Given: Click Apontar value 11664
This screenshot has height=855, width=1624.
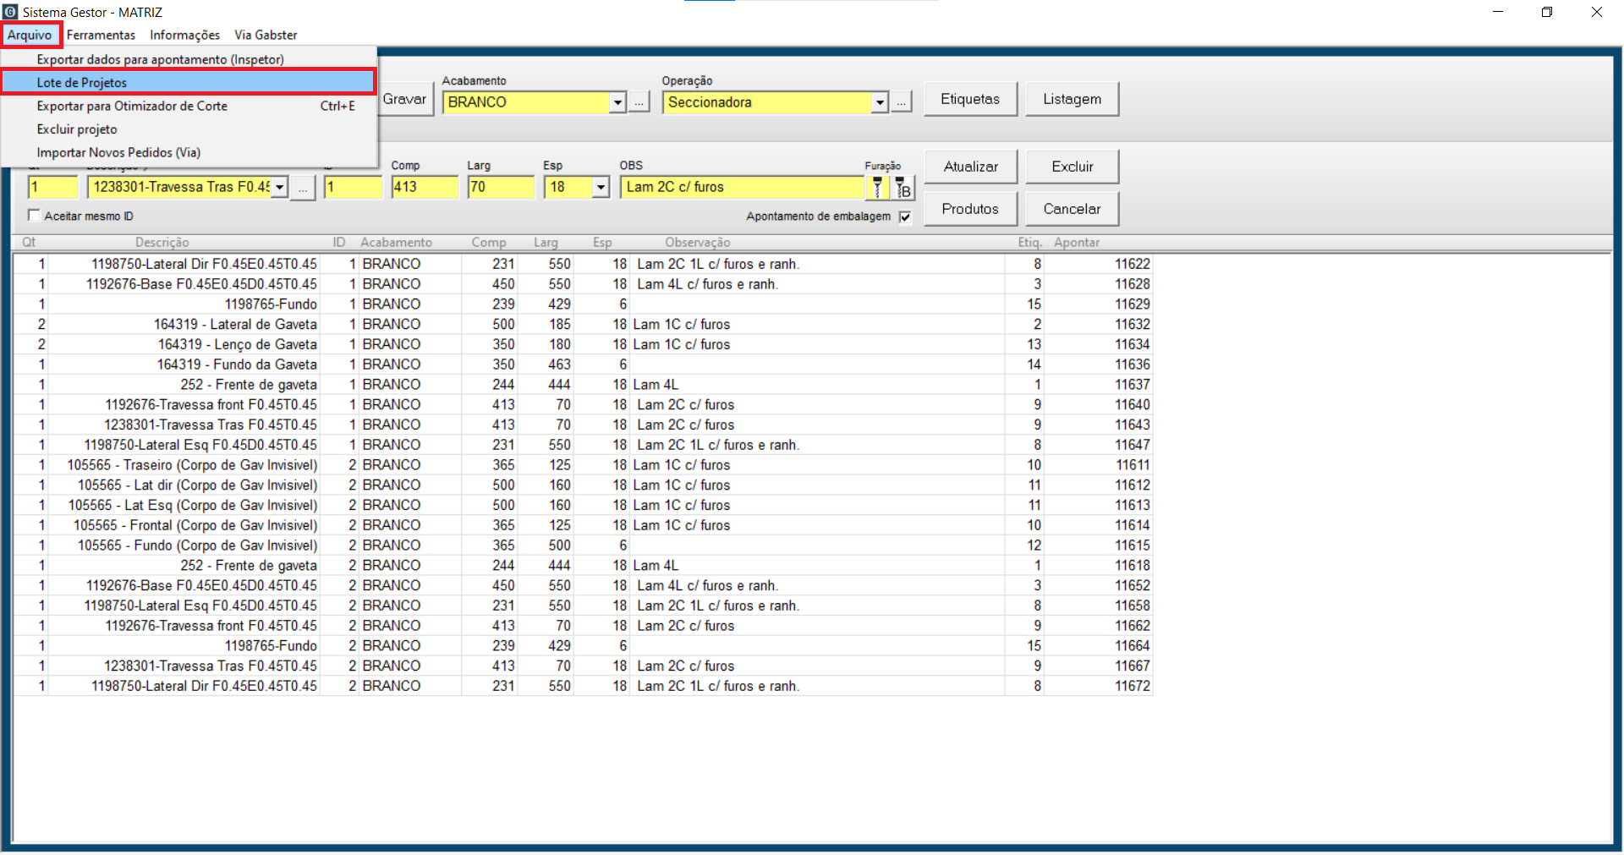Looking at the screenshot, I should (1132, 646).
